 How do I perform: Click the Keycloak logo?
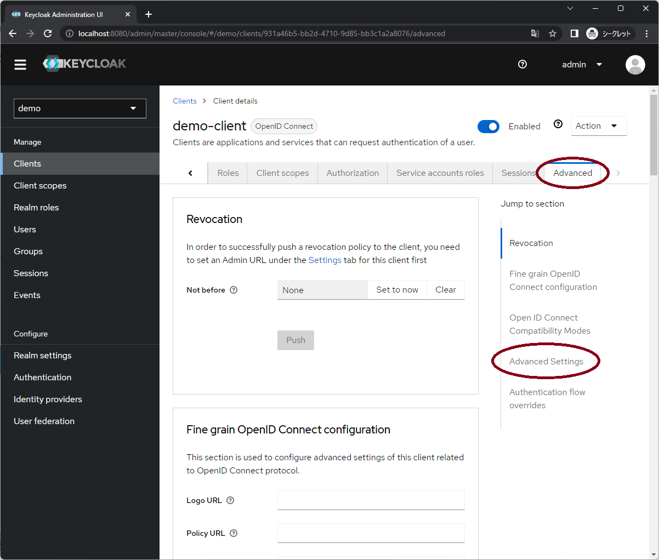tap(84, 64)
